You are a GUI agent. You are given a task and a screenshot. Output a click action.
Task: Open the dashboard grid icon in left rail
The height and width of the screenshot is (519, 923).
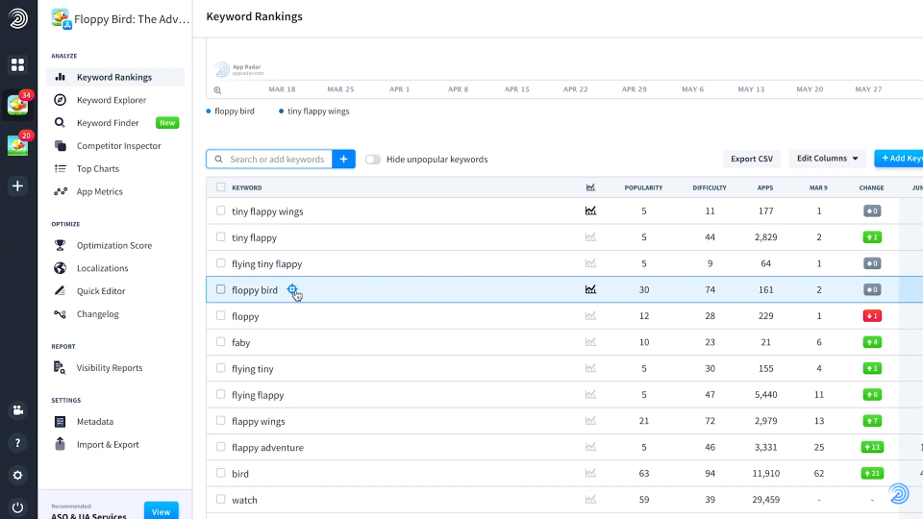pyautogui.click(x=17, y=65)
